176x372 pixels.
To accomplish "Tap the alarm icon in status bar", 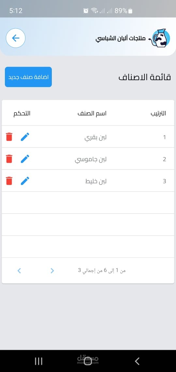I will (x=86, y=11).
